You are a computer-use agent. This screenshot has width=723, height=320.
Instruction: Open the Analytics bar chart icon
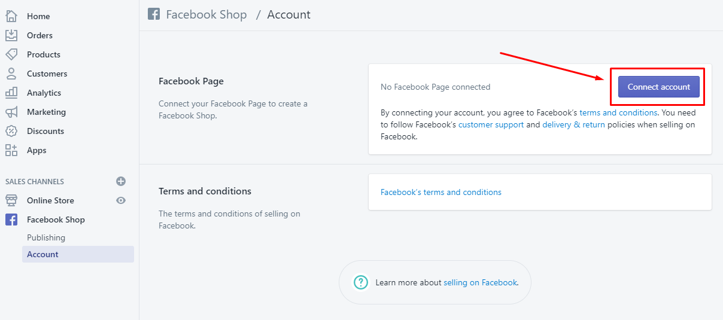(11, 93)
